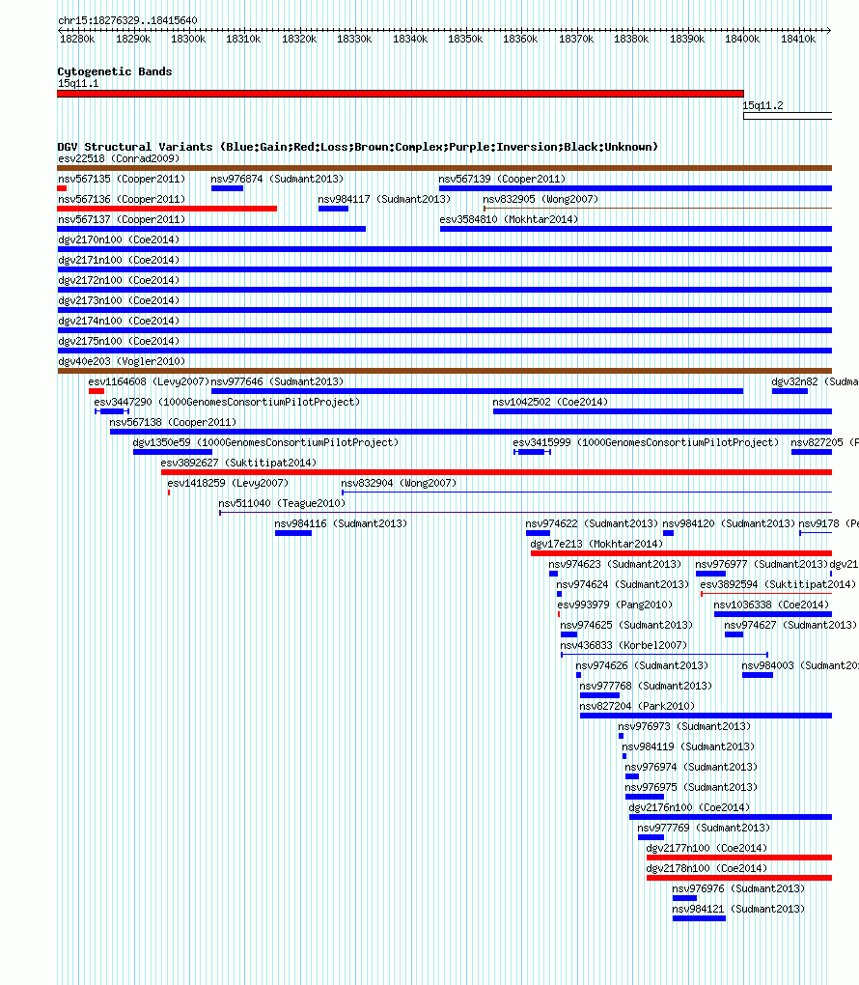Image resolution: width=859 pixels, height=985 pixels.
Task: Select dgv2175n100 (Coe2014) label
Action: point(119,341)
